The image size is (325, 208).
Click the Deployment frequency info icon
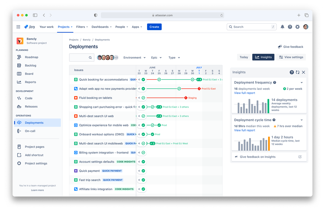pos(275,83)
